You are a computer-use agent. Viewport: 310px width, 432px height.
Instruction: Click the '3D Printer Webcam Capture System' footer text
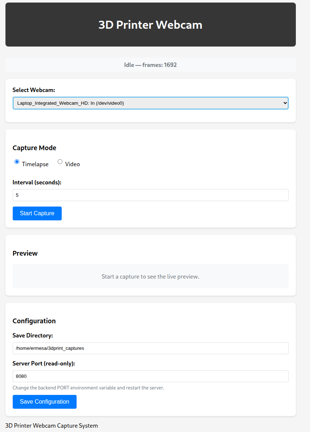click(x=52, y=426)
